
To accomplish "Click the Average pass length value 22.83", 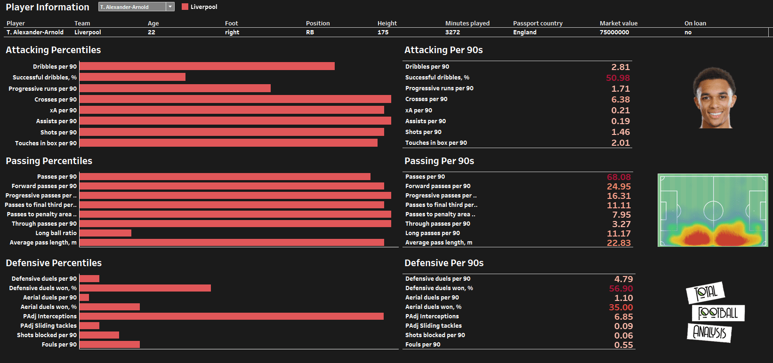I will pos(619,243).
